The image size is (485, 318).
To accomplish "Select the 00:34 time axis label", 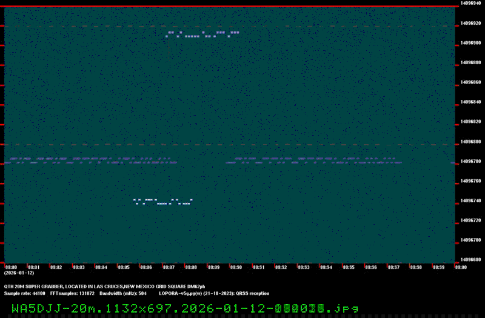I will (x=326, y=267).
